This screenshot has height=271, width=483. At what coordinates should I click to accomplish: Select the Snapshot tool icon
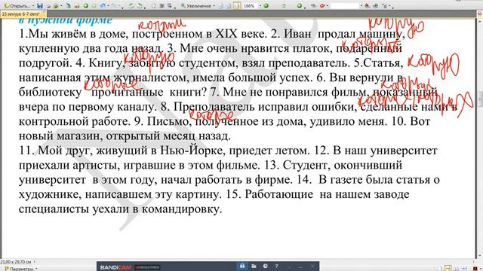coord(162,6)
